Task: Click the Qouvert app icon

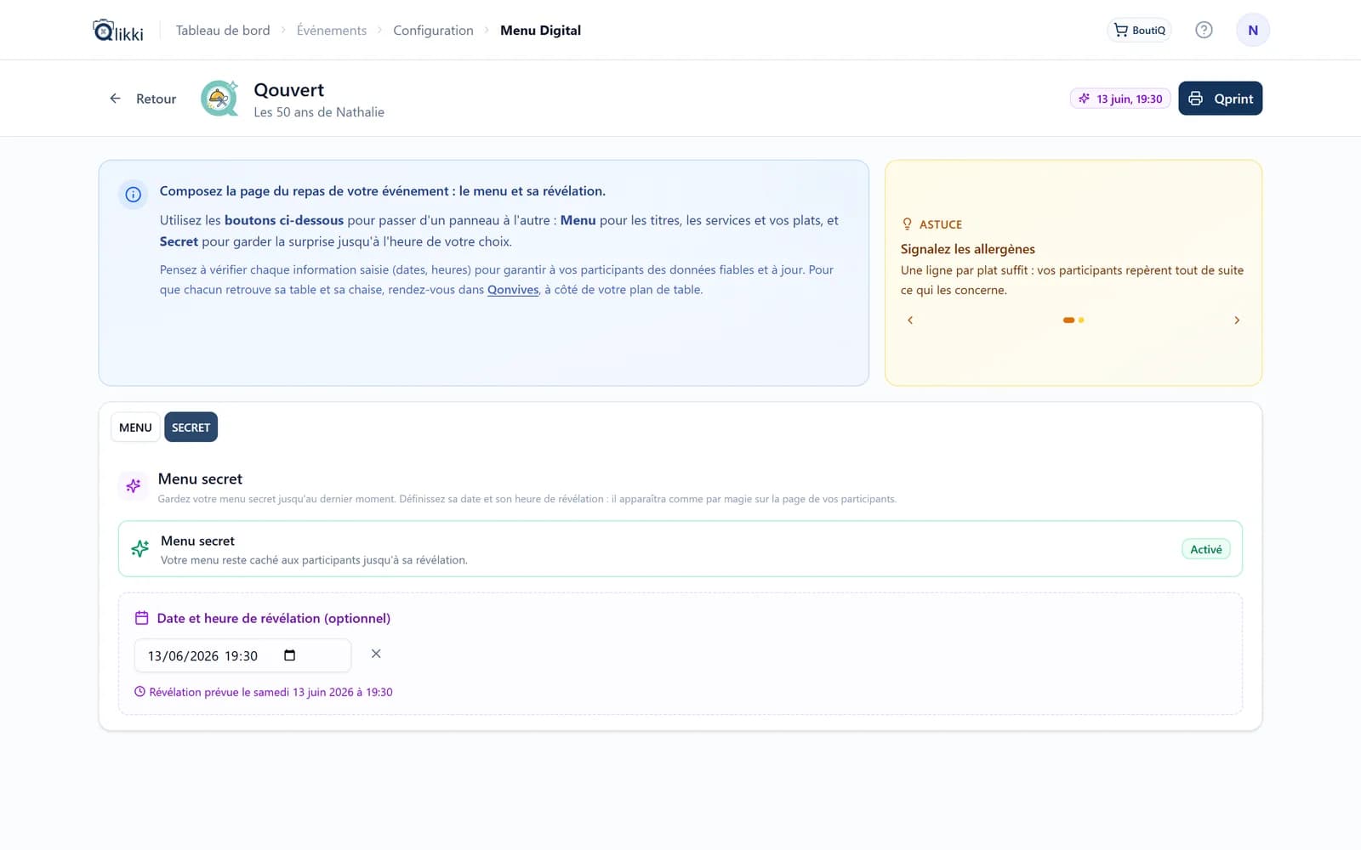Action: click(x=219, y=99)
